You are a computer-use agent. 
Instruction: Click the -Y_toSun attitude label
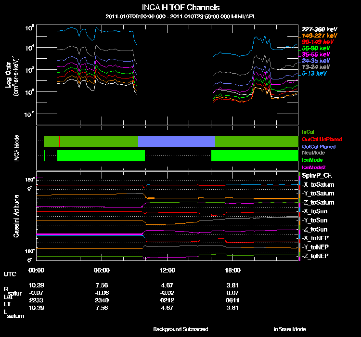tap(315, 220)
